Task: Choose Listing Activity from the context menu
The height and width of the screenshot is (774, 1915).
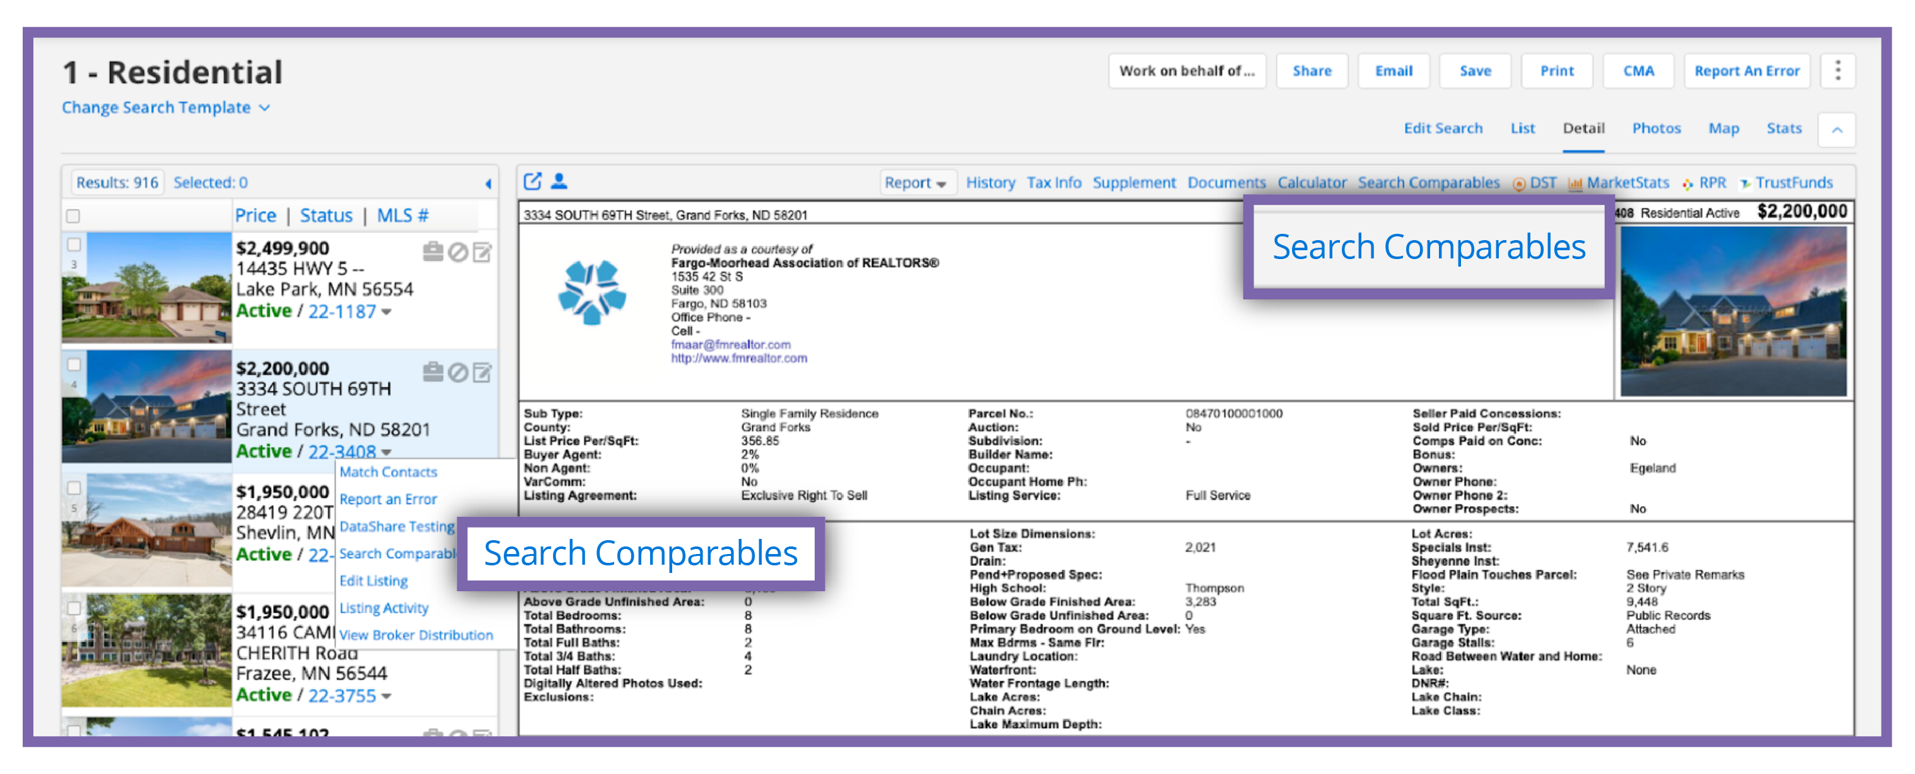Action: click(383, 608)
